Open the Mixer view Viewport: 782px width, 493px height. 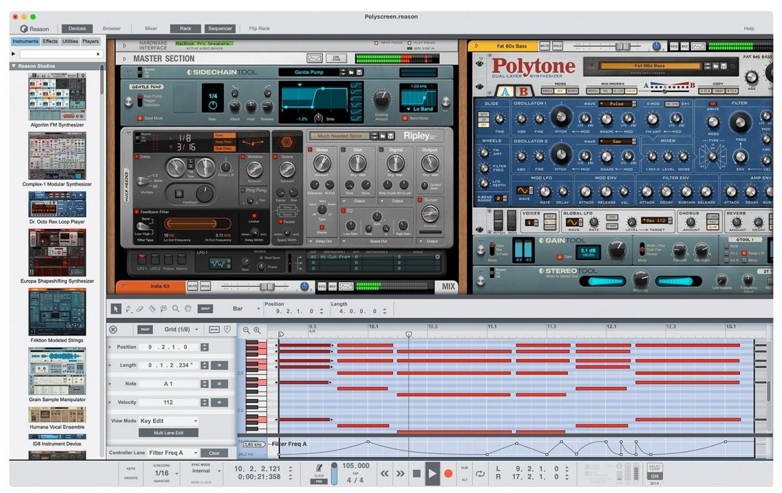pyautogui.click(x=151, y=28)
